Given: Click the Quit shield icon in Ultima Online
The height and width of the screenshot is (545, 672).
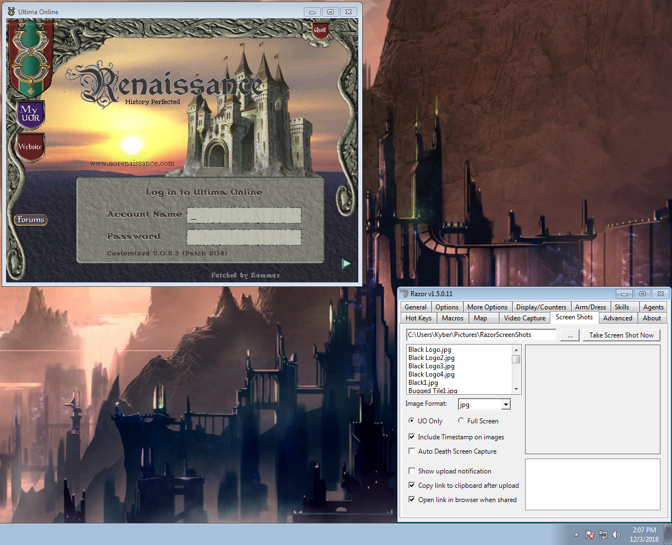Looking at the screenshot, I should (x=320, y=30).
